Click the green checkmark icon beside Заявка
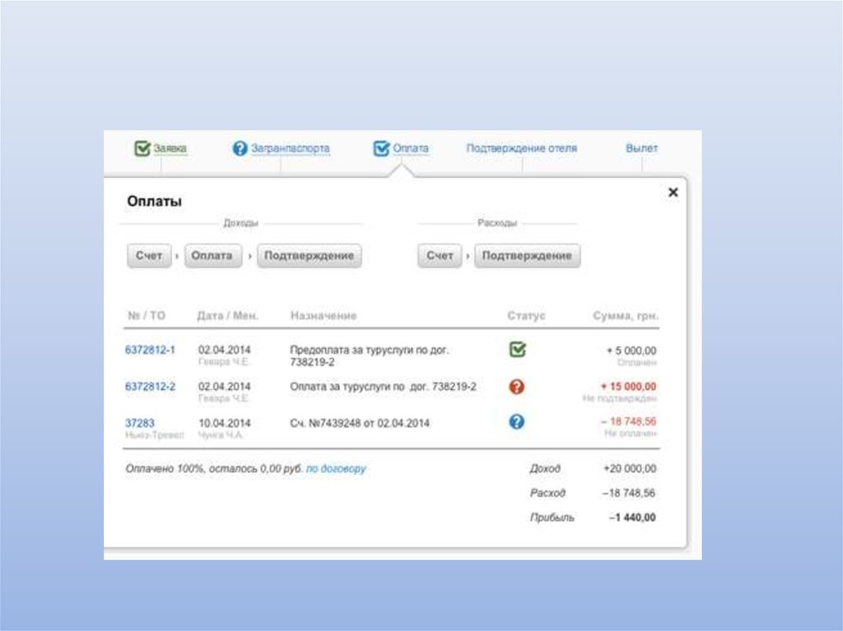 click(142, 149)
